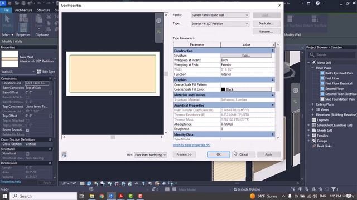Toggle the Room Bounding checkbox
The image size is (357, 200).
tap(27, 130)
